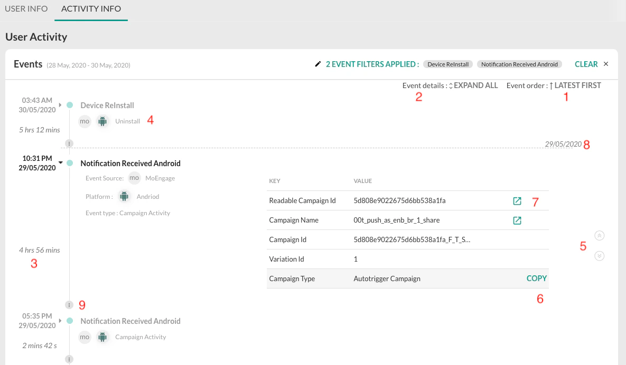Viewport: 626px width, 365px height.
Task: Toggle EXPAND ALL event details
Action: point(473,85)
